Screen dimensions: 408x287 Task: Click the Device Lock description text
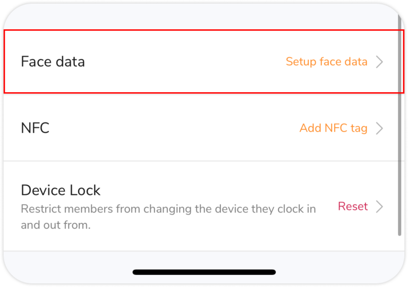click(168, 216)
